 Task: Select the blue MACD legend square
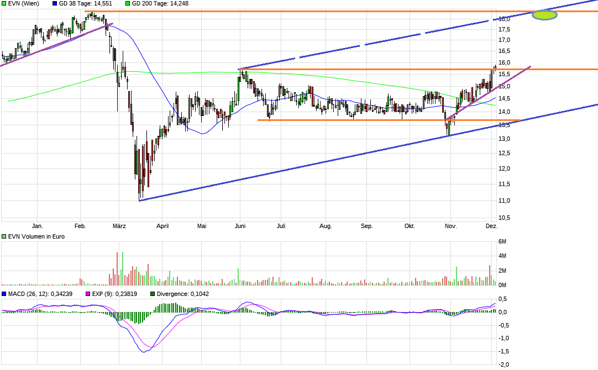pyautogui.click(x=4, y=294)
